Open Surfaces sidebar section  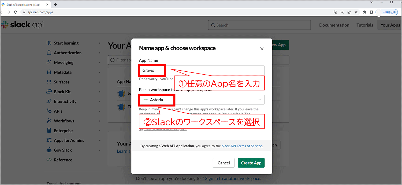(62, 82)
